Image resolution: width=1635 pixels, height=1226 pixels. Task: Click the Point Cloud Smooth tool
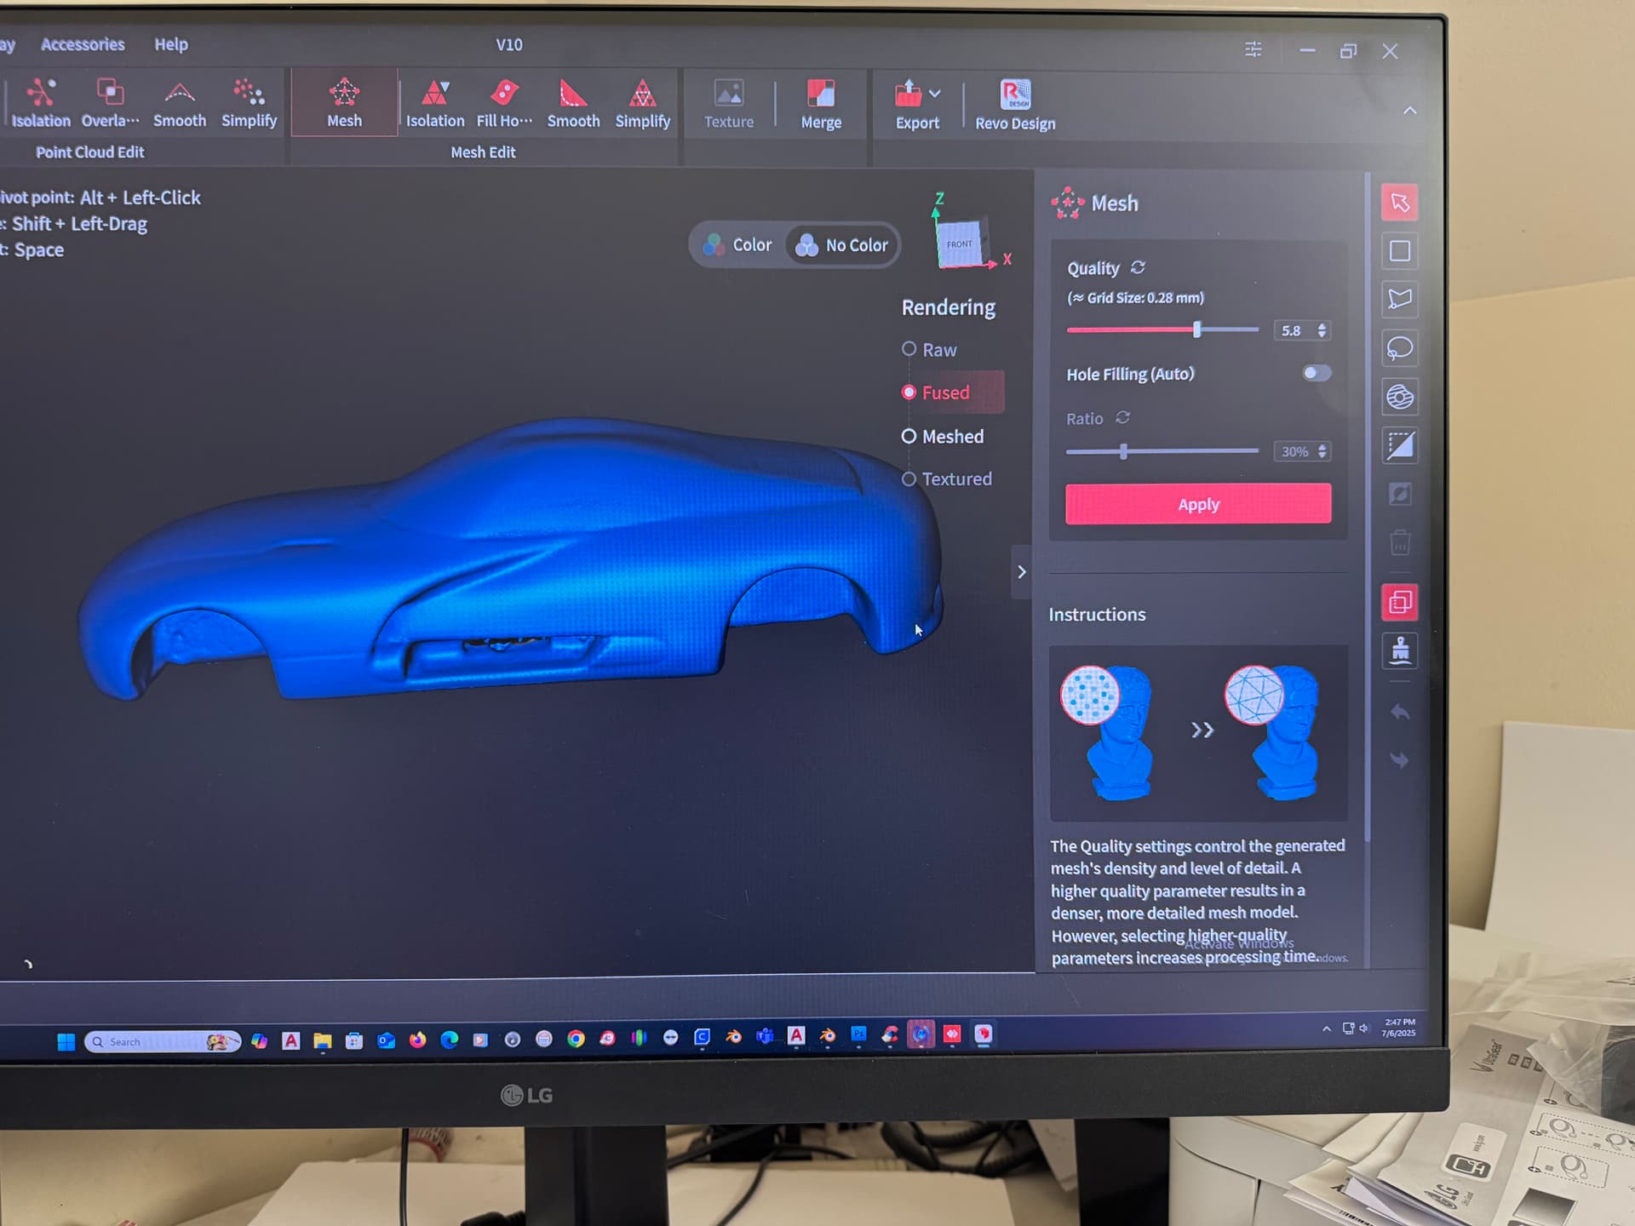click(x=180, y=103)
